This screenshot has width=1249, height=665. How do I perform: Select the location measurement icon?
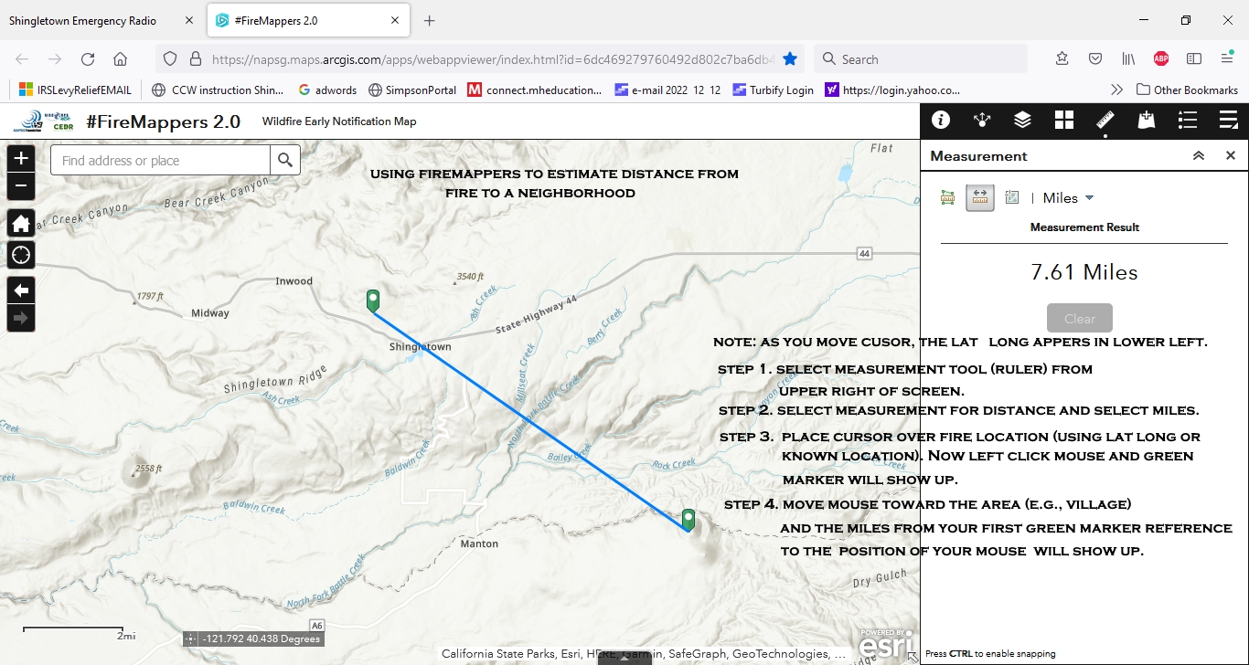pyautogui.click(x=1011, y=197)
